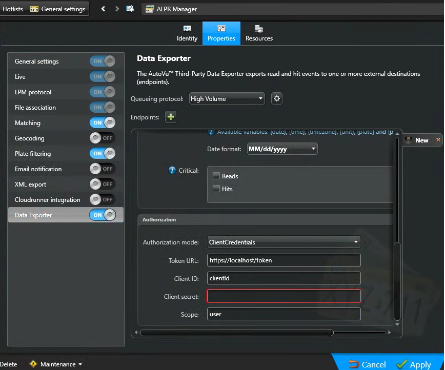Turn on Email notification switch
Screen dimensions: 445x370
(102, 169)
